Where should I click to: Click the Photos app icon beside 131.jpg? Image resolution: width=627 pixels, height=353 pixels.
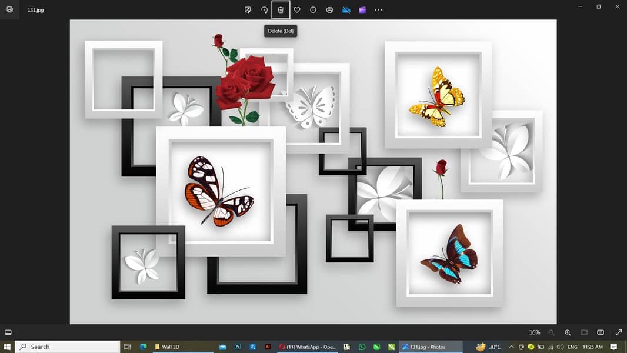point(9,9)
